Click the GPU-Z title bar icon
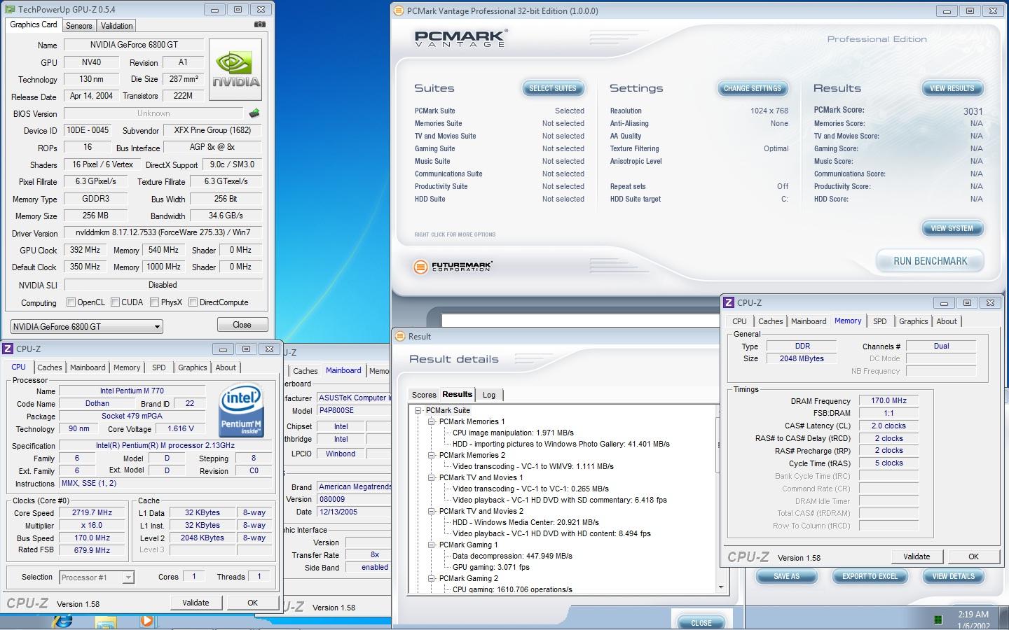The image size is (1009, 630). tap(11, 10)
